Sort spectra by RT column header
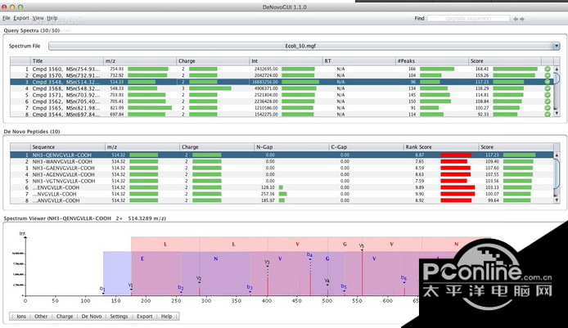 pyautogui.click(x=359, y=61)
